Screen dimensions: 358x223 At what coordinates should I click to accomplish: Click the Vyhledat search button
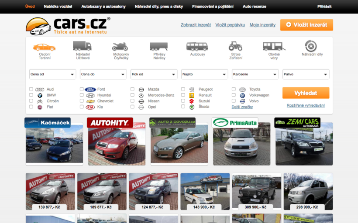pos(306,93)
